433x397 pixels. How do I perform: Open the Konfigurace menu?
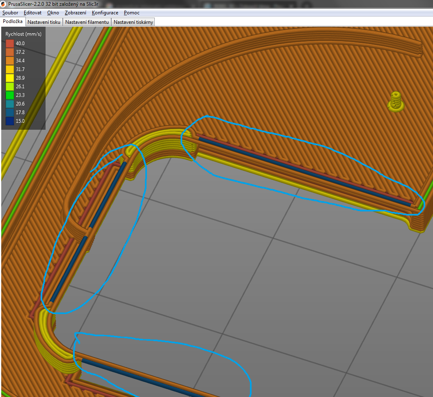(105, 13)
